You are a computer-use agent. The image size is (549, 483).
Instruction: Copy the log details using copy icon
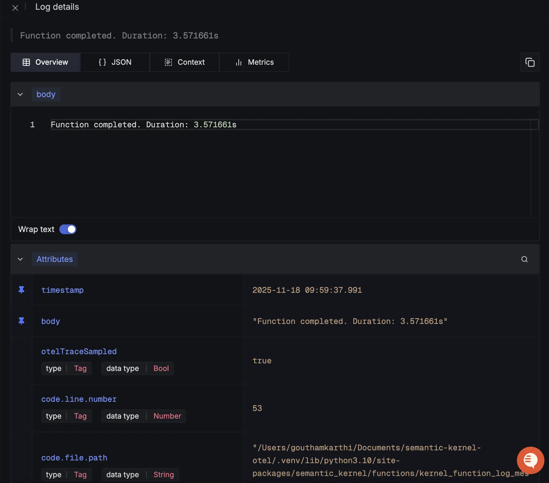pyautogui.click(x=530, y=62)
